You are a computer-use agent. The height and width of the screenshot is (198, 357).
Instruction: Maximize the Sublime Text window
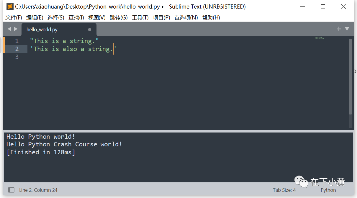323,7
